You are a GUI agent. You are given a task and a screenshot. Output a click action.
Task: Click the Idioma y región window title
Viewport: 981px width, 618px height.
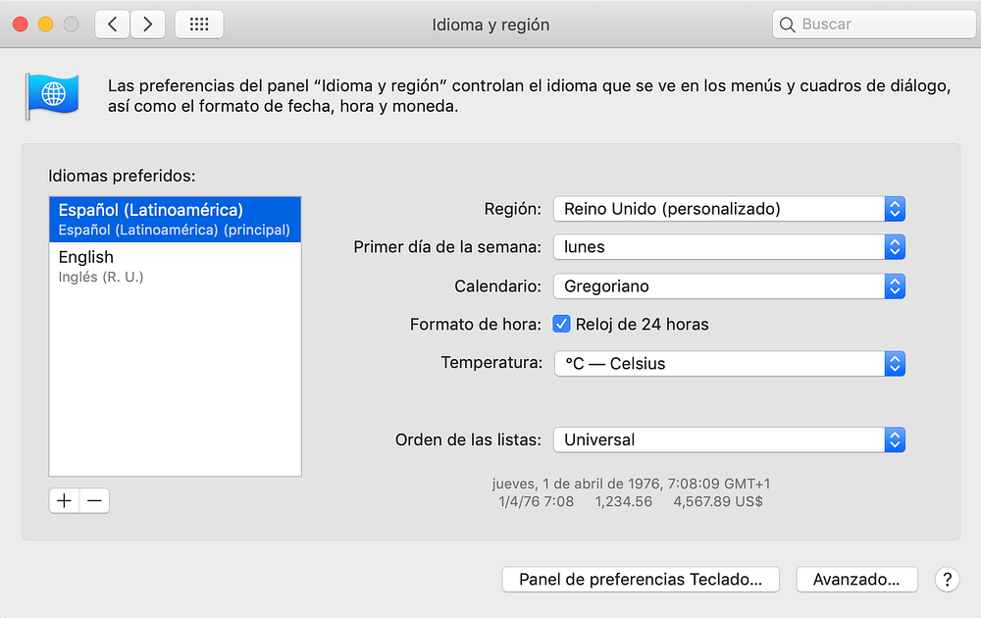click(x=490, y=25)
